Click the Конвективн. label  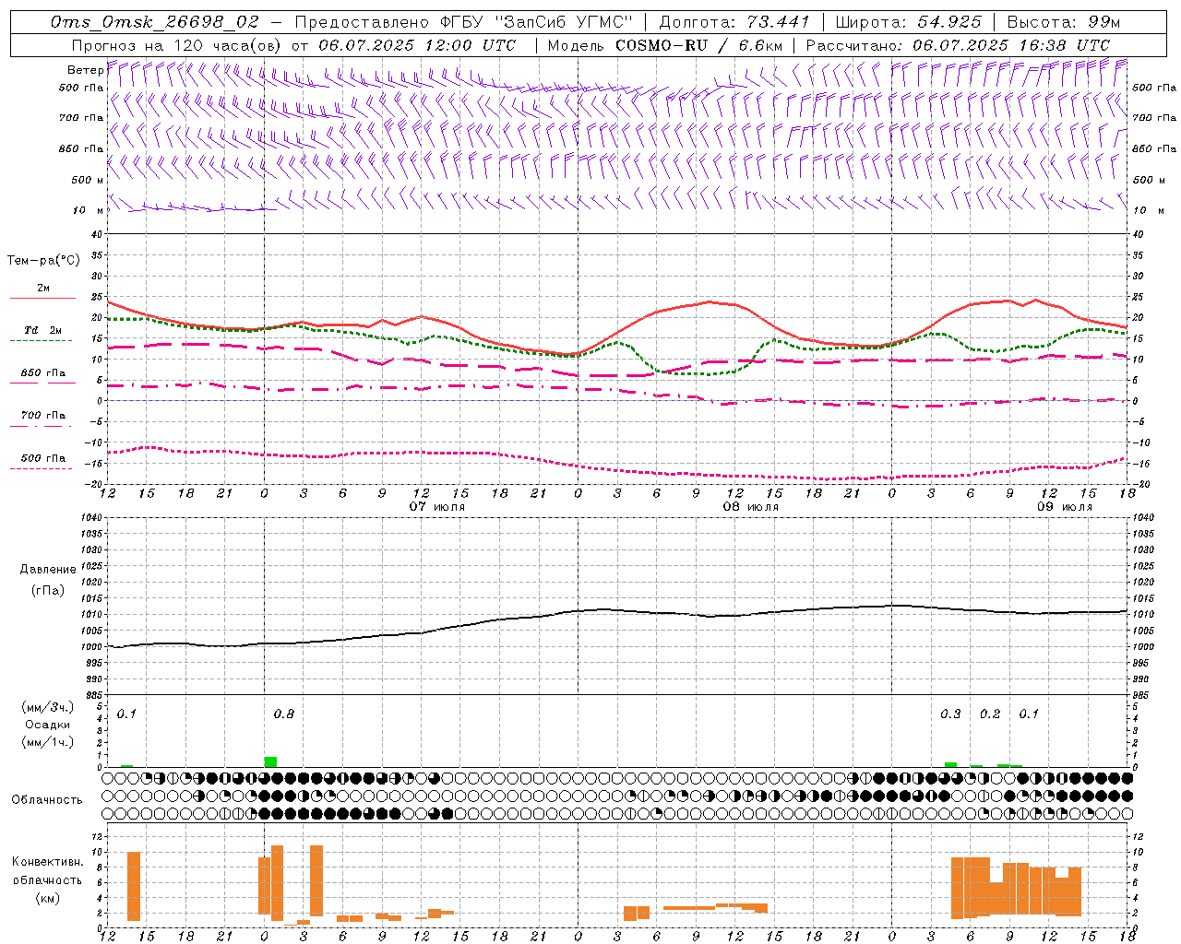tap(47, 862)
